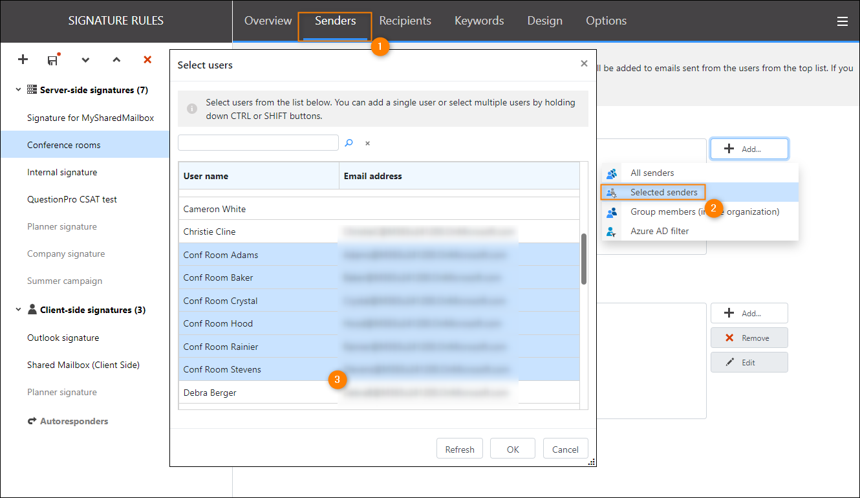Open the hamburger menu at top right
The image size is (860, 498).
tap(843, 21)
